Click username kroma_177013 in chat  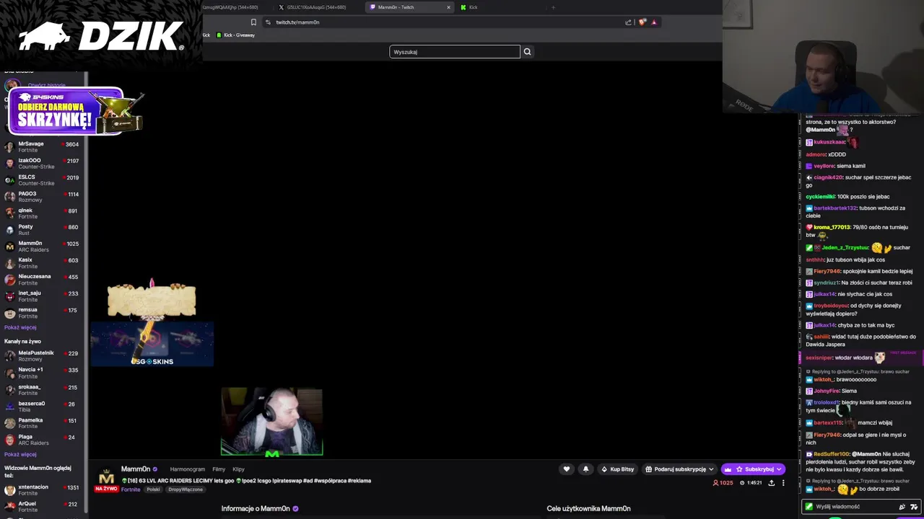point(832,228)
